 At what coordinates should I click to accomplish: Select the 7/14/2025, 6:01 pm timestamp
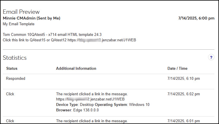click(183, 121)
